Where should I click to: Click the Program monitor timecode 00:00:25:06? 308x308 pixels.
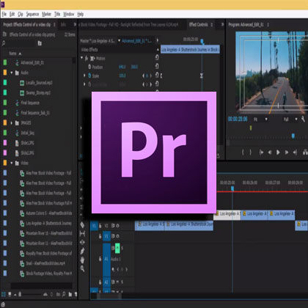(238, 119)
